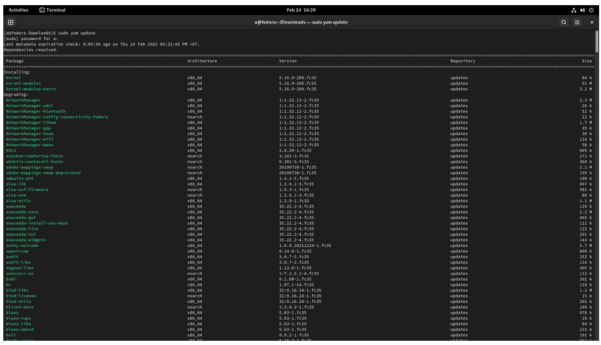Click the alsa-sof-firmware package name
Viewport: 601px width, 345px height.
point(27,190)
